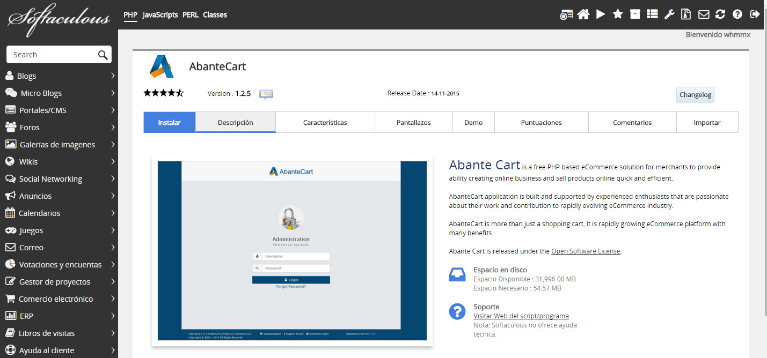Click the AbanteCart admin screenshot thumbnail
Screen dimensions: 767x358
(x=292, y=251)
